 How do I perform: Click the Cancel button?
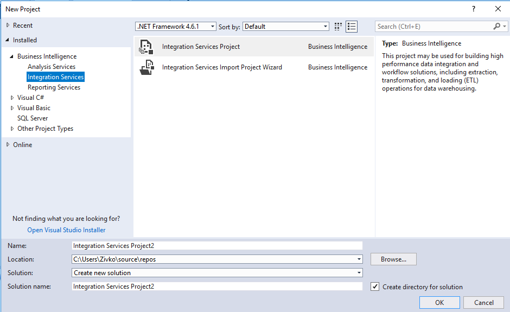pyautogui.click(x=483, y=303)
